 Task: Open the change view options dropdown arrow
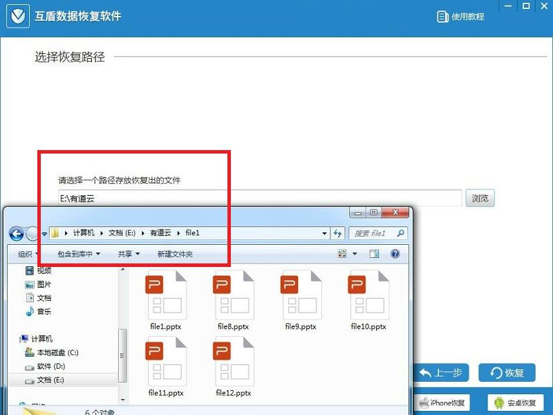click(355, 254)
